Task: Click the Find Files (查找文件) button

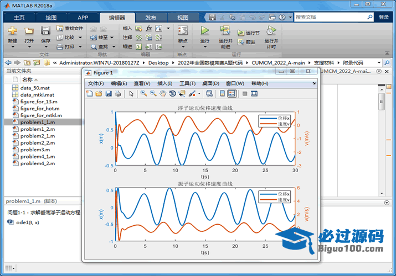Action: [x=70, y=28]
